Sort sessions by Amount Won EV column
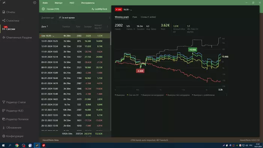Image resolution: width=263 pixels, height=148 pixels. [x=98, y=27]
